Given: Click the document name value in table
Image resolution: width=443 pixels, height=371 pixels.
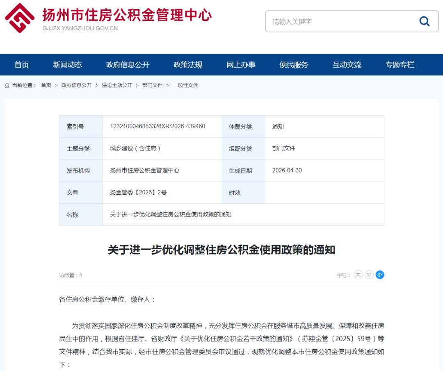Looking at the screenshot, I should point(171,214).
